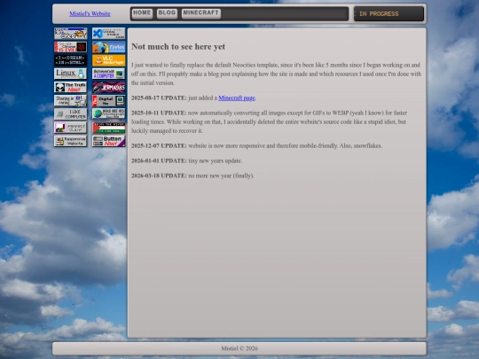Screen dimensions: 479x359
Task: Click the Palestine flag badge
Action: tap(109, 128)
